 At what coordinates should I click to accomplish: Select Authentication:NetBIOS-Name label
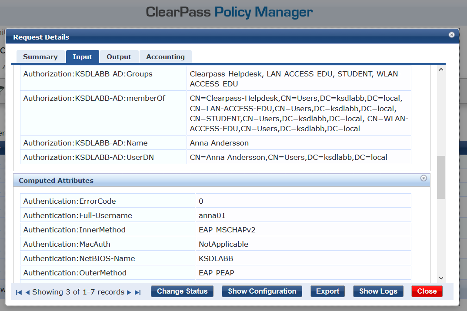pos(79,258)
